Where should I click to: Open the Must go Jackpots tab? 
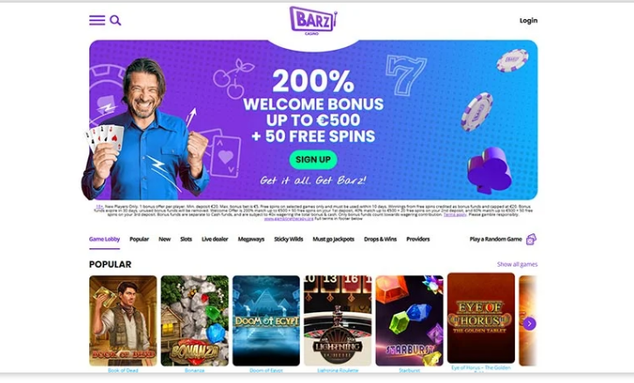coord(333,239)
